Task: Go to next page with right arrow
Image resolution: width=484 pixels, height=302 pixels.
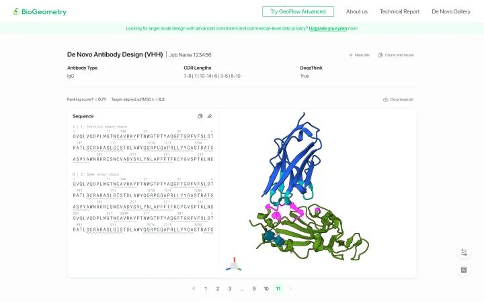Action: click(290, 289)
